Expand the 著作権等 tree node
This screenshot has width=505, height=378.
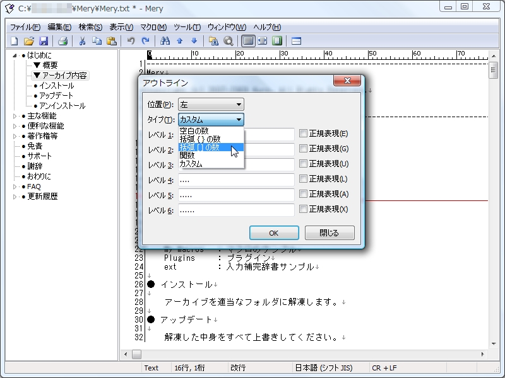click(15, 136)
